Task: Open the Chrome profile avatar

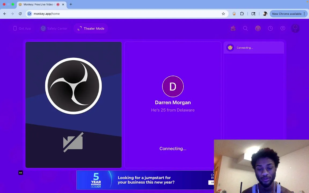Action: pos(265,14)
